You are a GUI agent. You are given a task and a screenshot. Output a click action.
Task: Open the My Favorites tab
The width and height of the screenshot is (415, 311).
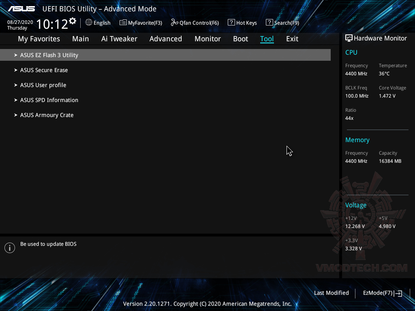click(x=39, y=39)
